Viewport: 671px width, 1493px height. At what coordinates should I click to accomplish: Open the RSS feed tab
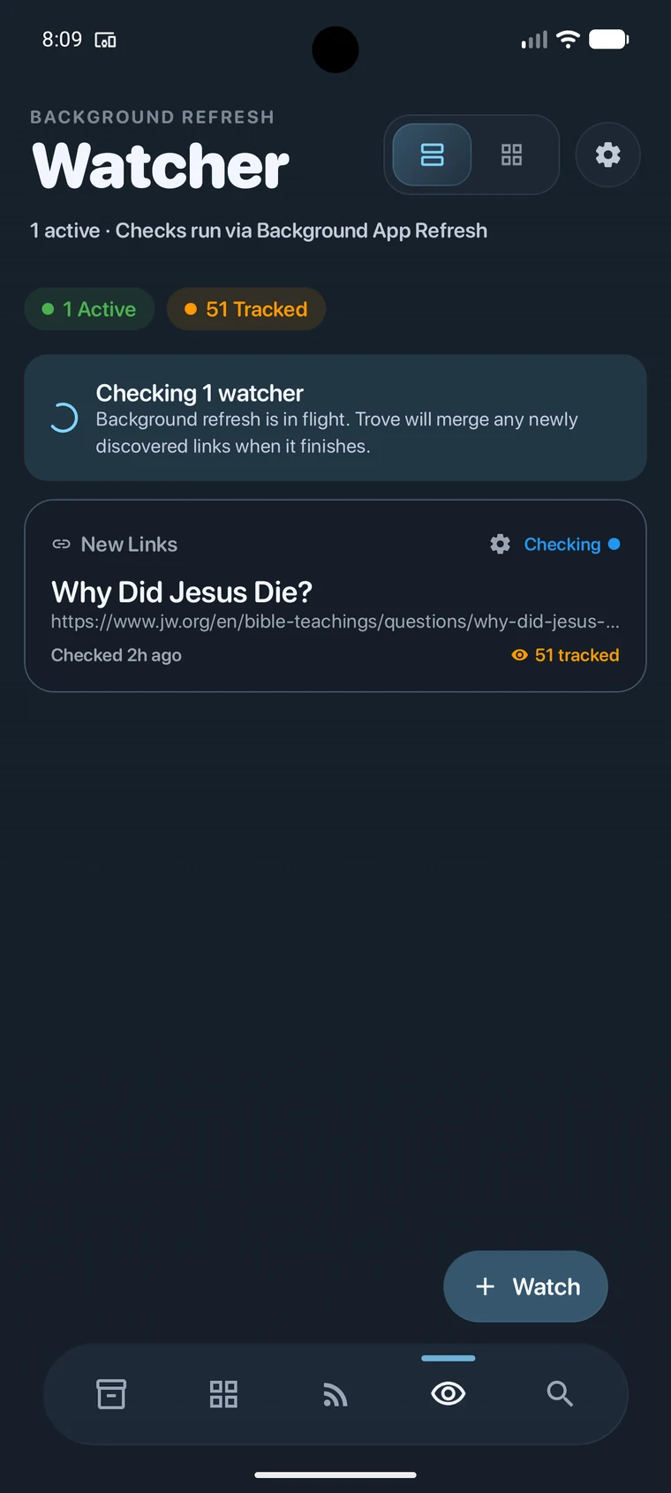click(335, 1394)
